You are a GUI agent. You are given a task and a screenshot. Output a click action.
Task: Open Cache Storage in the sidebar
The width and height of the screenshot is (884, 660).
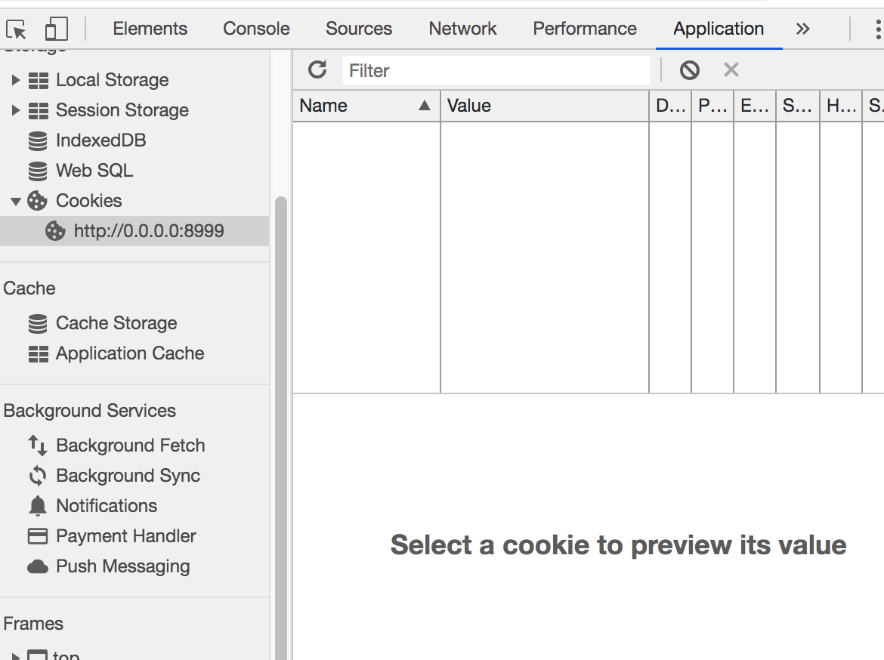116,323
